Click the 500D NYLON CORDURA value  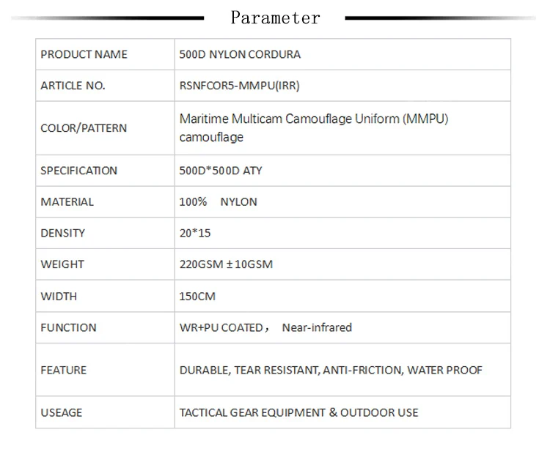(x=240, y=54)
